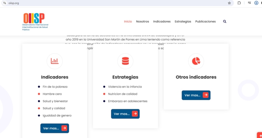Viewport: 262px width, 138px height.
Task: Click the Salud y bienestar item
Action: [55, 101]
